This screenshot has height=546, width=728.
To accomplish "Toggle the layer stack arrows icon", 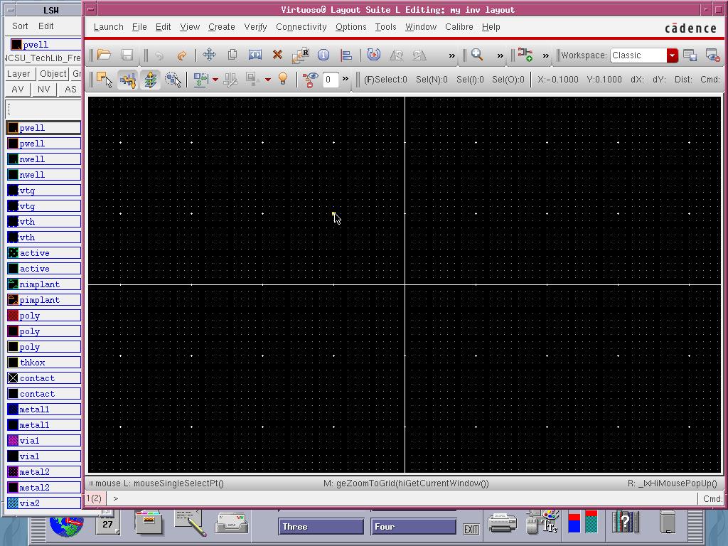I will 151,80.
